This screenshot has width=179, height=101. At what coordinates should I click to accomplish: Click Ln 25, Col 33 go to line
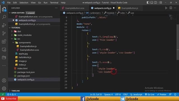pos(96,95)
